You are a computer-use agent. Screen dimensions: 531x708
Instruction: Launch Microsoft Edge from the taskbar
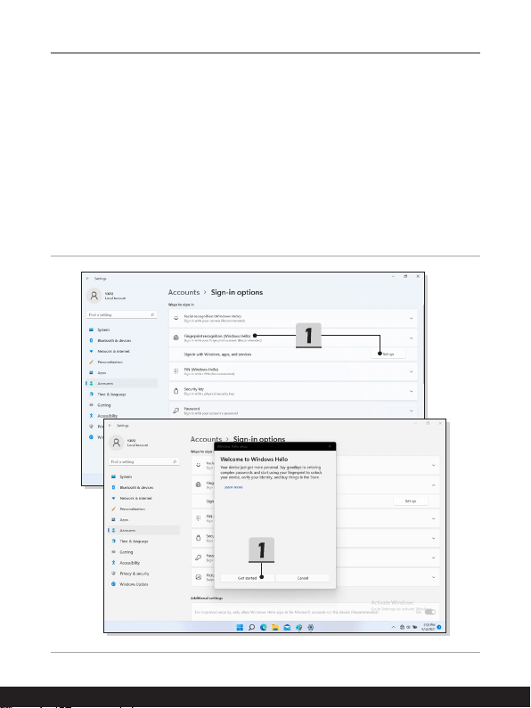[263, 627]
